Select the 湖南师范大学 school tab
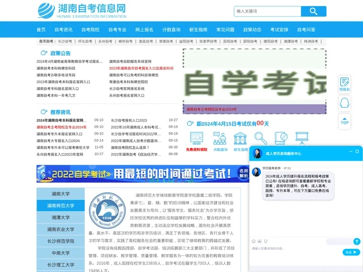The image size is (363, 272). 60,206
